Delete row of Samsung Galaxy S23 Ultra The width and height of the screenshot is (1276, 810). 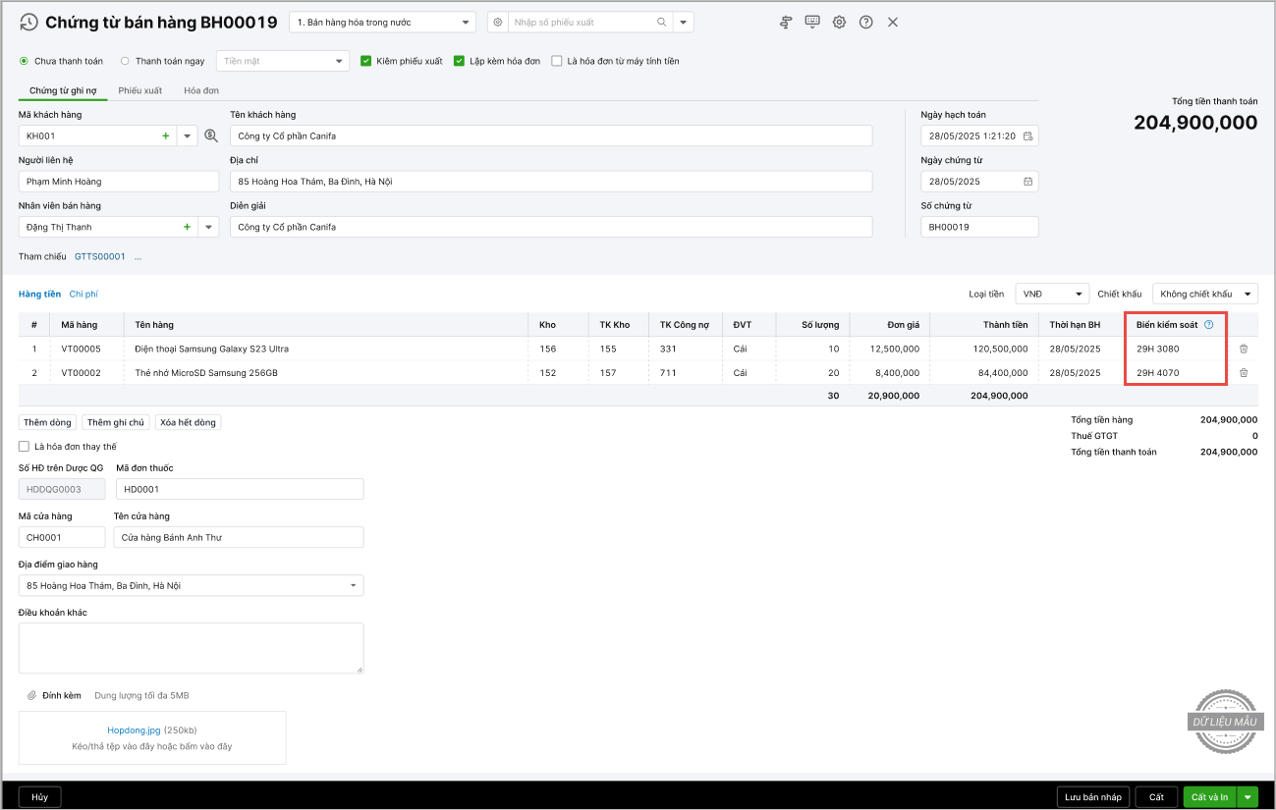(1244, 349)
